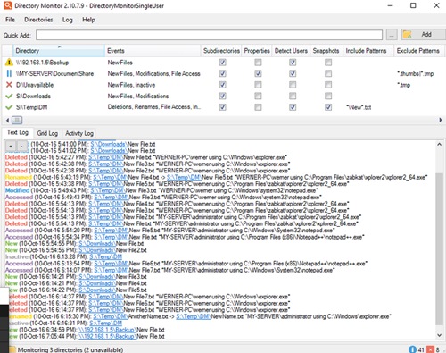This screenshot has width=446, height=353.
Task: Click the green check icon beside S:\Downloads
Action: click(x=9, y=96)
